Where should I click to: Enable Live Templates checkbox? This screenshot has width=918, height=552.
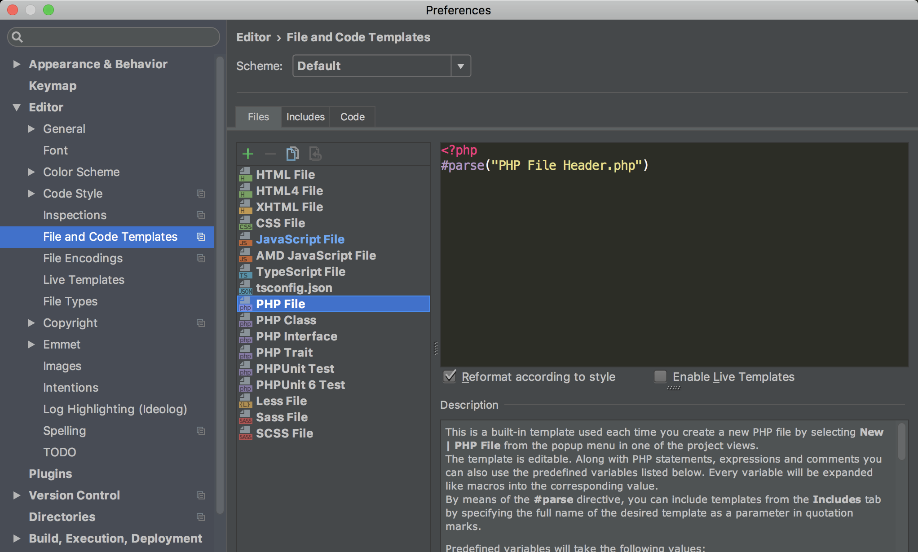[660, 376]
